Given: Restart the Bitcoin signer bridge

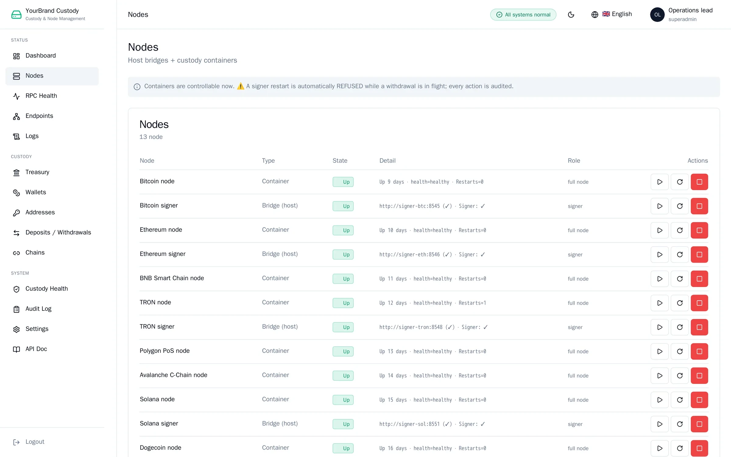Looking at the screenshot, I should coord(680,206).
